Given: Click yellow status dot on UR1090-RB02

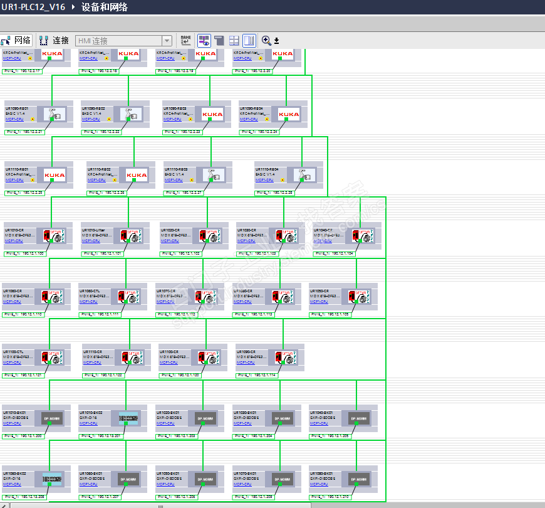Looking at the screenshot, I should (109, 119).
